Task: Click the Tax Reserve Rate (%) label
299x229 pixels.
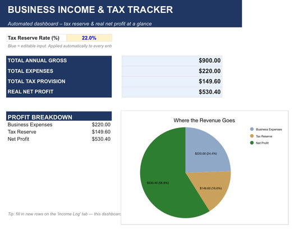Action: click(34, 38)
